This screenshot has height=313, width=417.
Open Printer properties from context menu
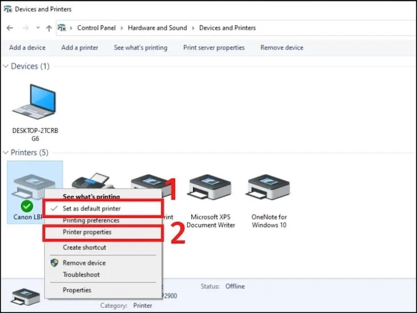point(87,232)
